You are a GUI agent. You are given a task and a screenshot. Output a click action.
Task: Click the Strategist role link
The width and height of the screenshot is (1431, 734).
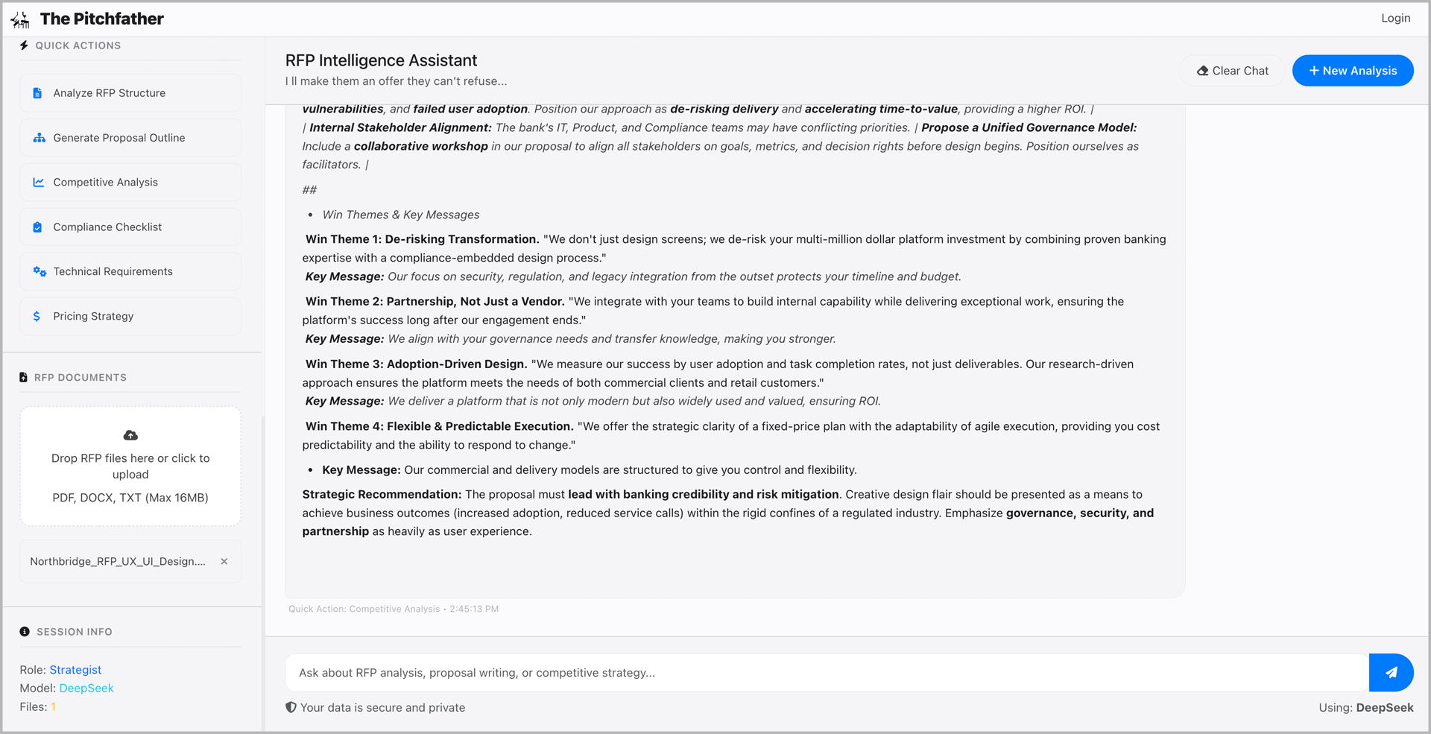(x=75, y=670)
